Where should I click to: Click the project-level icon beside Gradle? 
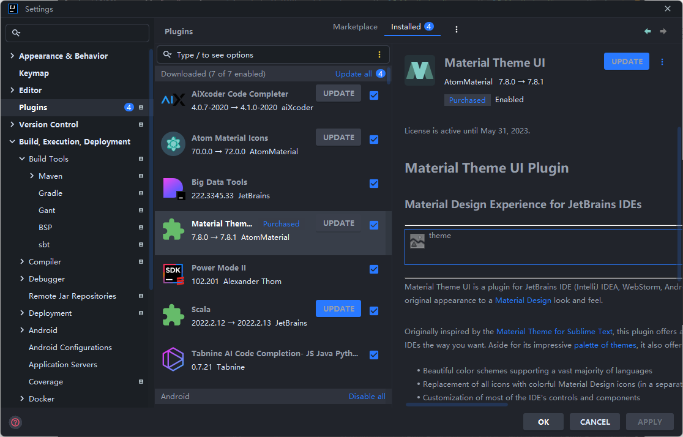(141, 193)
